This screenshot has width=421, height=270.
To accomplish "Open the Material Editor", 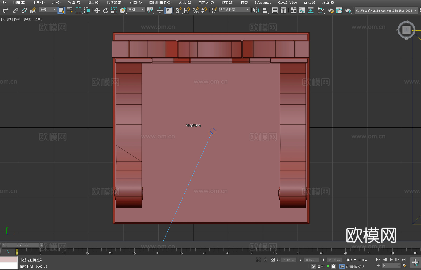I will click(x=321, y=10).
